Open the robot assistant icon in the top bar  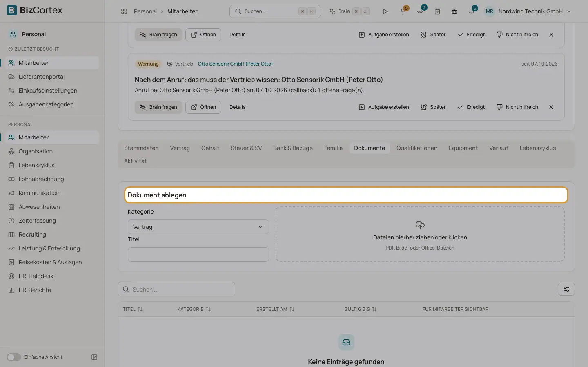coord(454,11)
